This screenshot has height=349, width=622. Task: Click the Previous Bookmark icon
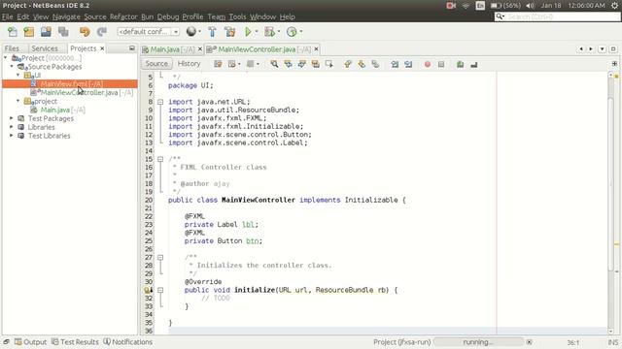348,64
